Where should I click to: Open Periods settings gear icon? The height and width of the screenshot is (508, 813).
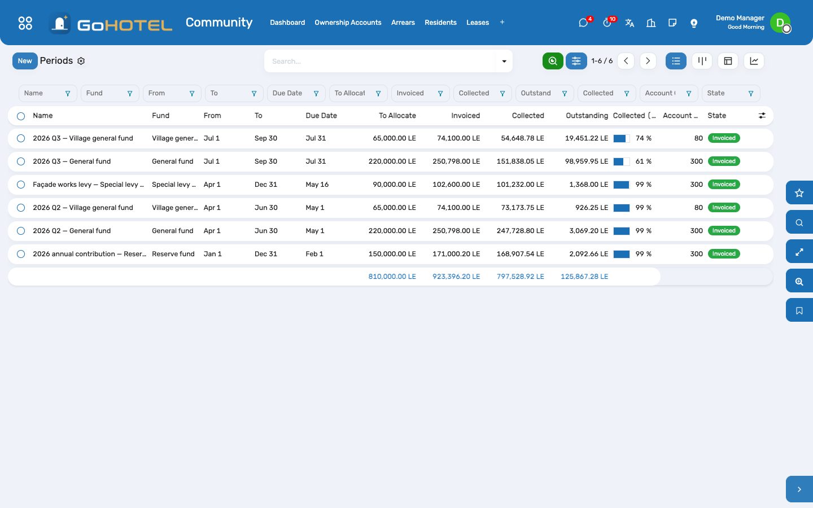point(81,61)
